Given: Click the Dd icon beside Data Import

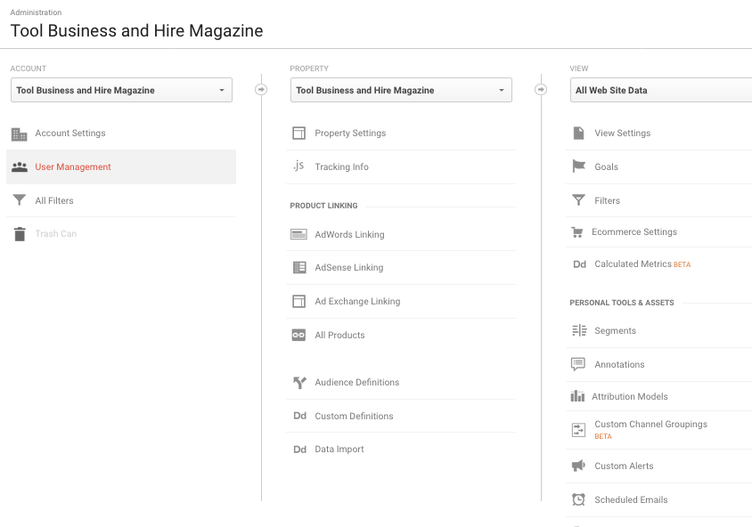Looking at the screenshot, I should click(x=299, y=450).
